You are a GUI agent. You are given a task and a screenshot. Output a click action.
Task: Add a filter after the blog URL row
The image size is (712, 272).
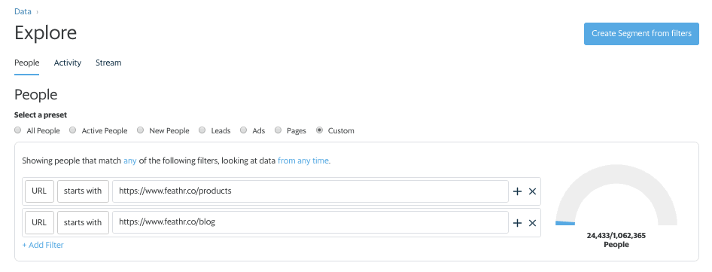click(517, 223)
